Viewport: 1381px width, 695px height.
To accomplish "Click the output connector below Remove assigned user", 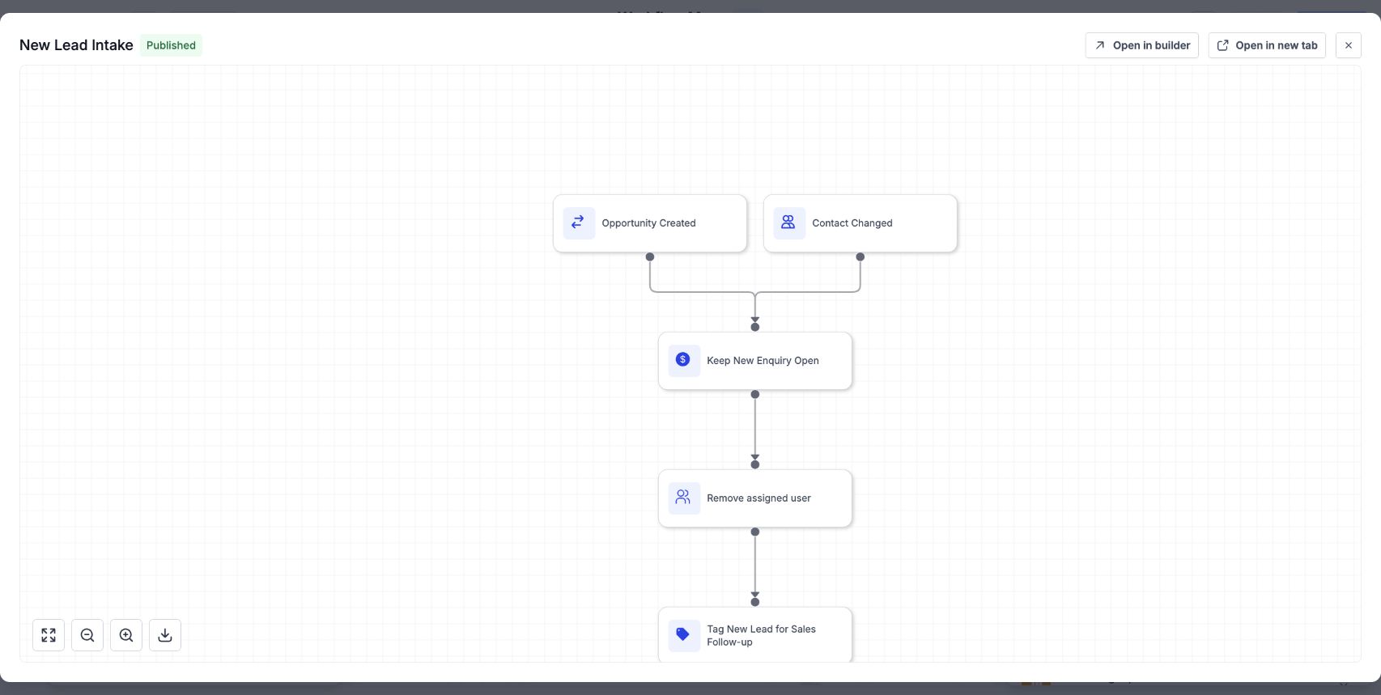I will [x=755, y=532].
